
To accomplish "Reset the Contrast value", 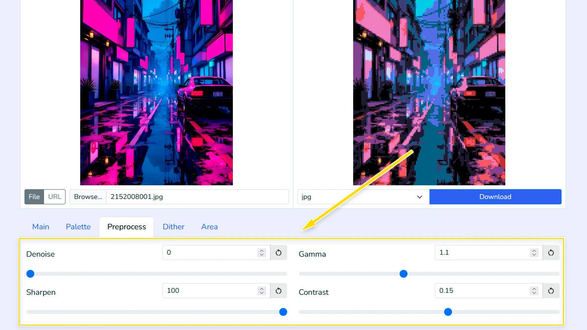I will [551, 290].
